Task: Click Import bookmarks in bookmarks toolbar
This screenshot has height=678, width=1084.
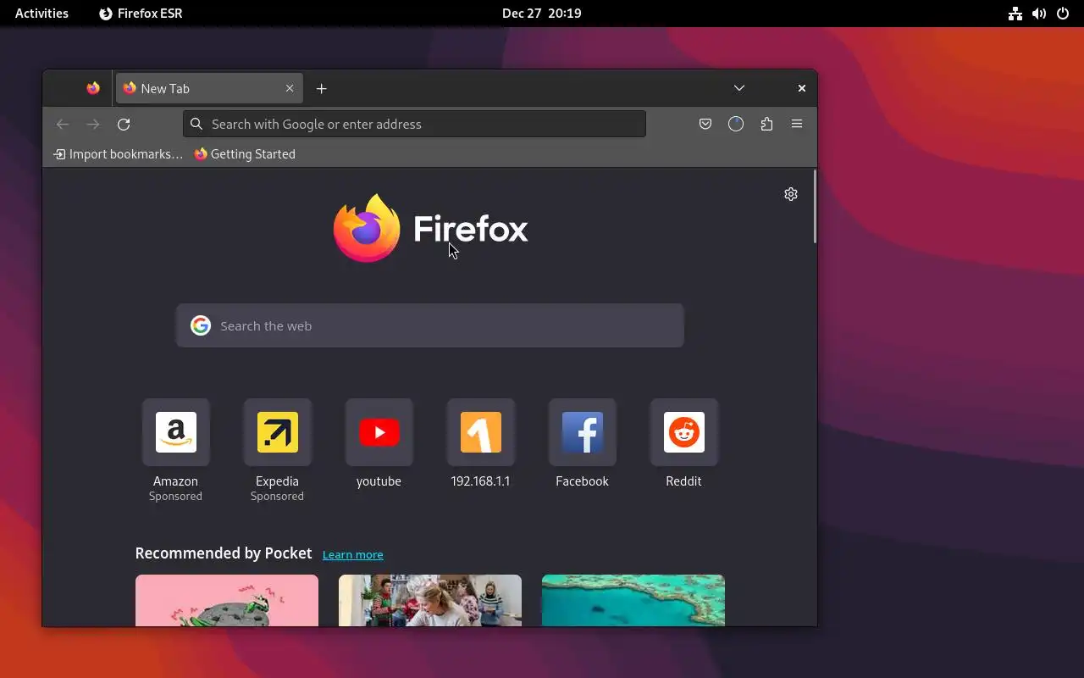Action: click(x=118, y=154)
